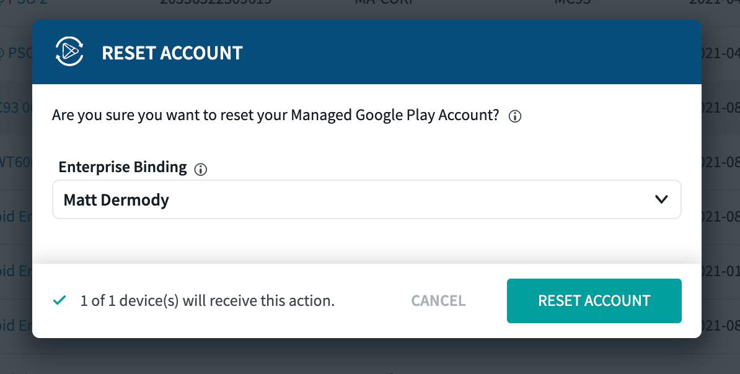Cancel the reset account dialog
The height and width of the screenshot is (374, 740).
point(438,301)
